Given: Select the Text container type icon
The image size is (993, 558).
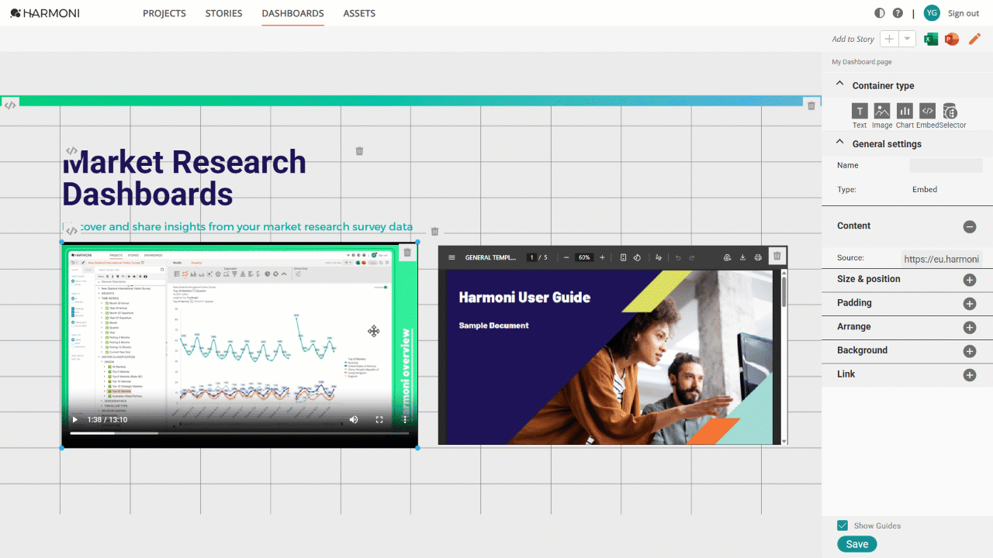Looking at the screenshot, I should click(x=860, y=111).
